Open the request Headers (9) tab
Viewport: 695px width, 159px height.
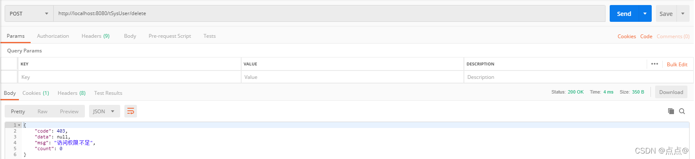click(x=95, y=36)
